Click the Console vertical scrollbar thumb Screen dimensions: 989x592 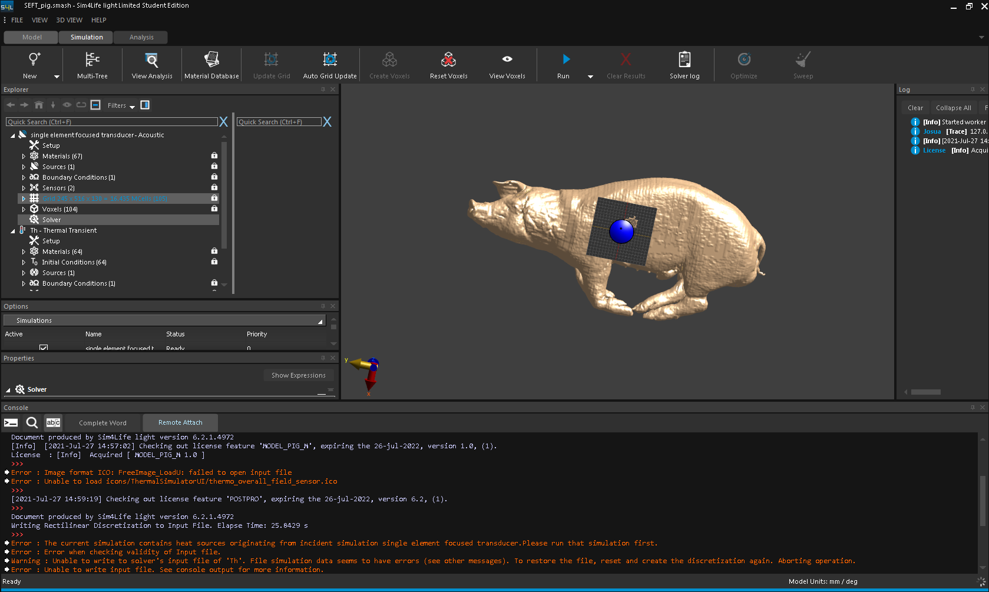coord(983,501)
